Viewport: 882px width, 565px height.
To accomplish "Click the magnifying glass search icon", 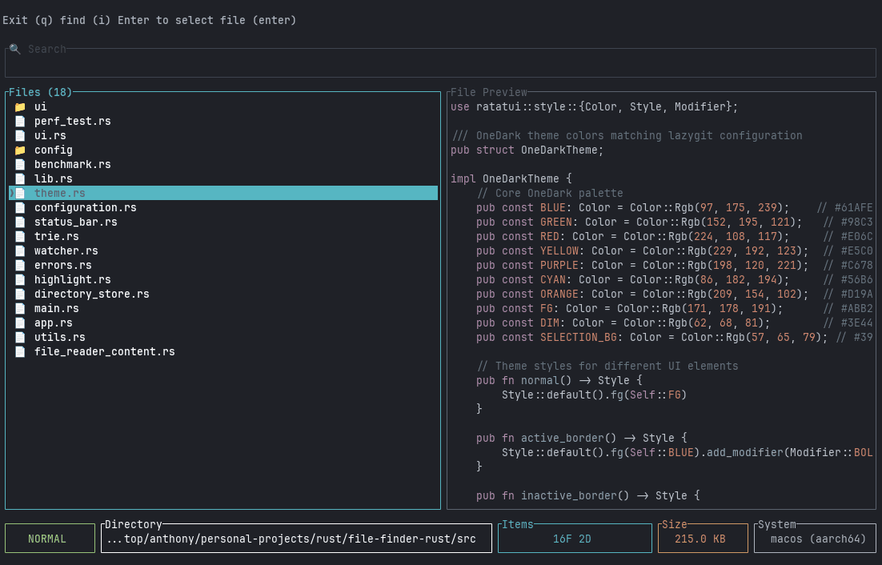I will (x=15, y=49).
